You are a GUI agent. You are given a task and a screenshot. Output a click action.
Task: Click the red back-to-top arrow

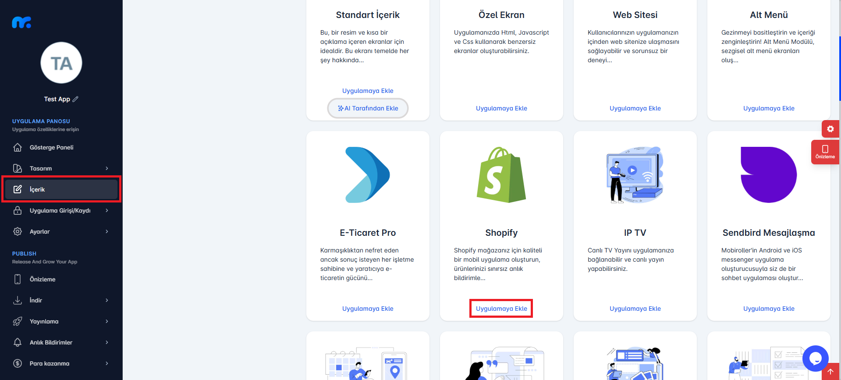[x=830, y=372]
